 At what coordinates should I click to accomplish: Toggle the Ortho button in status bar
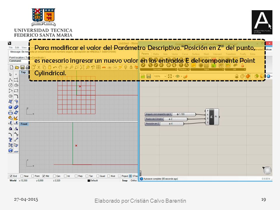(x=134, y=181)
